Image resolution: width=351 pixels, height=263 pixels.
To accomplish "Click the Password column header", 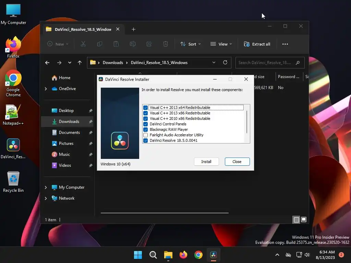I will (289, 77).
